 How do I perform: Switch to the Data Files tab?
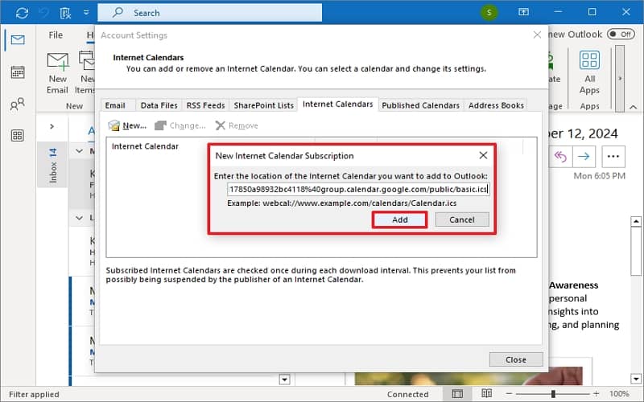(159, 105)
